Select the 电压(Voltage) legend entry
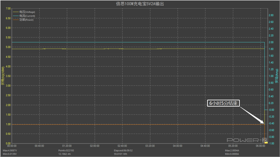This screenshot has height=157, width=280. 24,12
